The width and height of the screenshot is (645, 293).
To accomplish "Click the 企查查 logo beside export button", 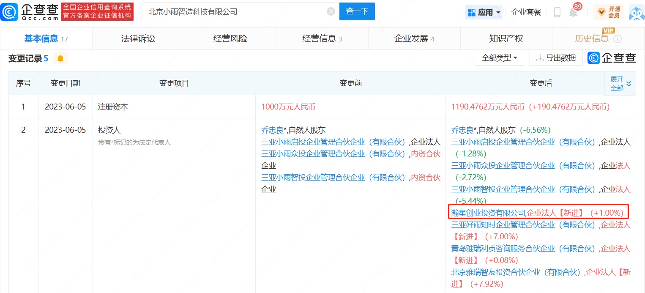I will (612, 58).
